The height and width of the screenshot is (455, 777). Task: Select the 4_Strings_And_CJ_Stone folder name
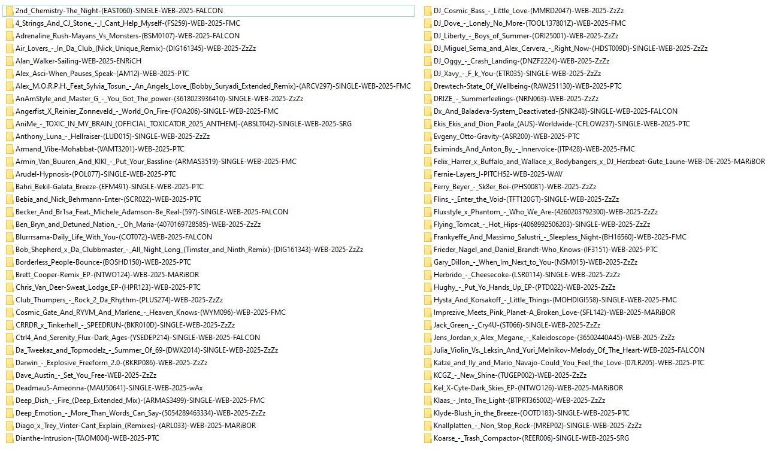pyautogui.click(x=127, y=23)
